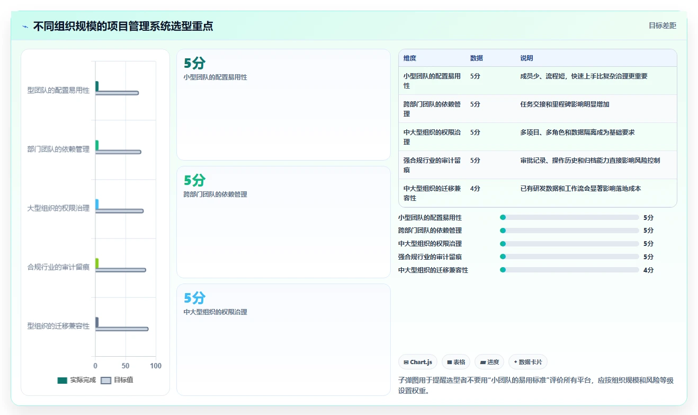The width and height of the screenshot is (698, 415).
Task: Click the target bar for 配置易用性 in chart
Action: pyautogui.click(x=117, y=93)
